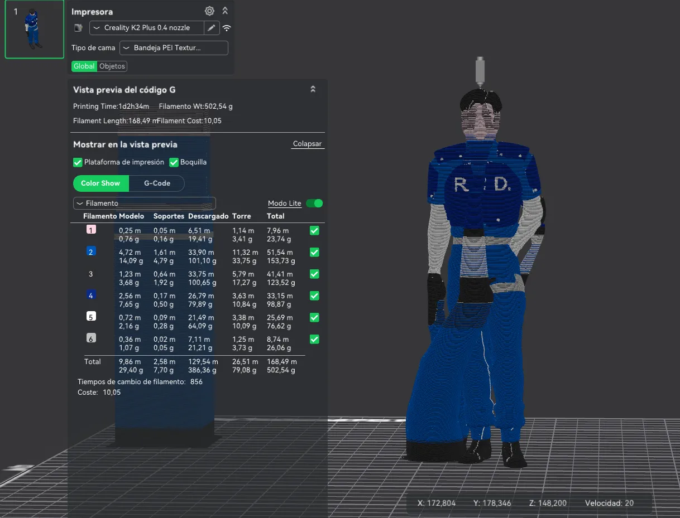Open Creality K2 Plus printer dropdown
The height and width of the screenshot is (518, 680).
point(147,28)
